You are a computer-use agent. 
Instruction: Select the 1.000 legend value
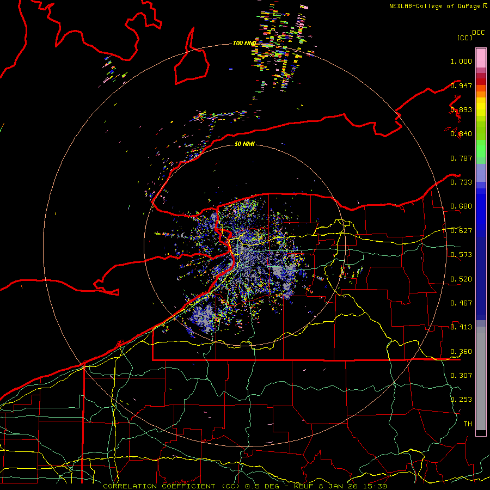(x=461, y=61)
